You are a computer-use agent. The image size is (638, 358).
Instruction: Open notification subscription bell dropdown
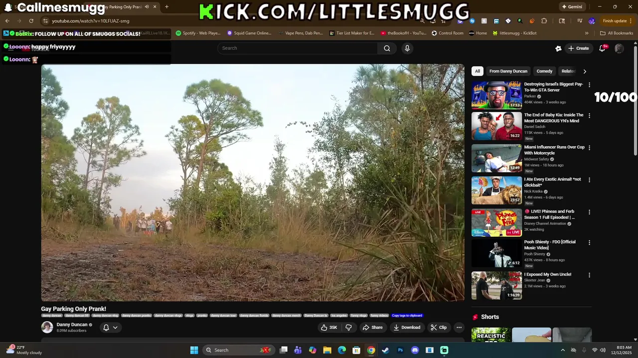(110, 327)
